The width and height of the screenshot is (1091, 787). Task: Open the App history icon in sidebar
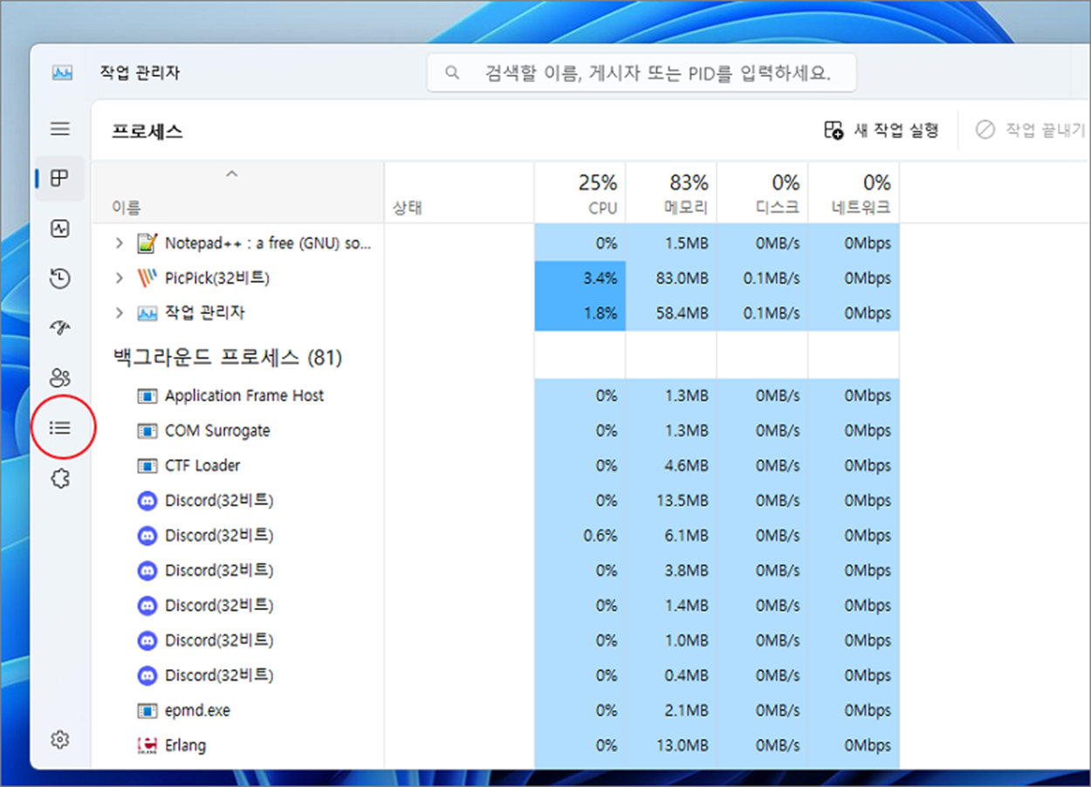(x=59, y=279)
